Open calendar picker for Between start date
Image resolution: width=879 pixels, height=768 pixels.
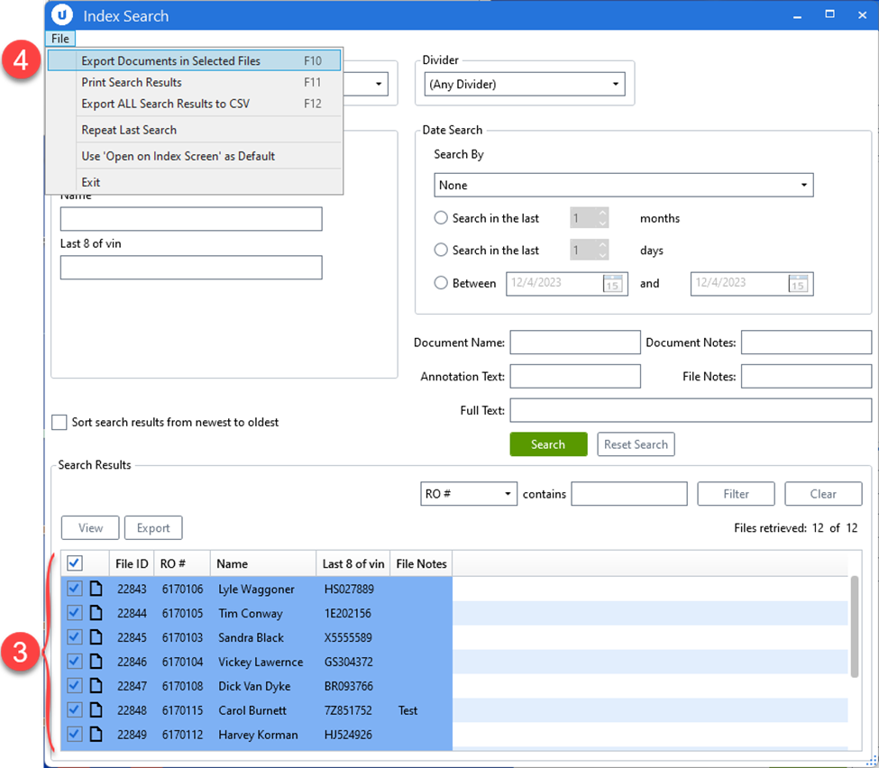tap(613, 284)
